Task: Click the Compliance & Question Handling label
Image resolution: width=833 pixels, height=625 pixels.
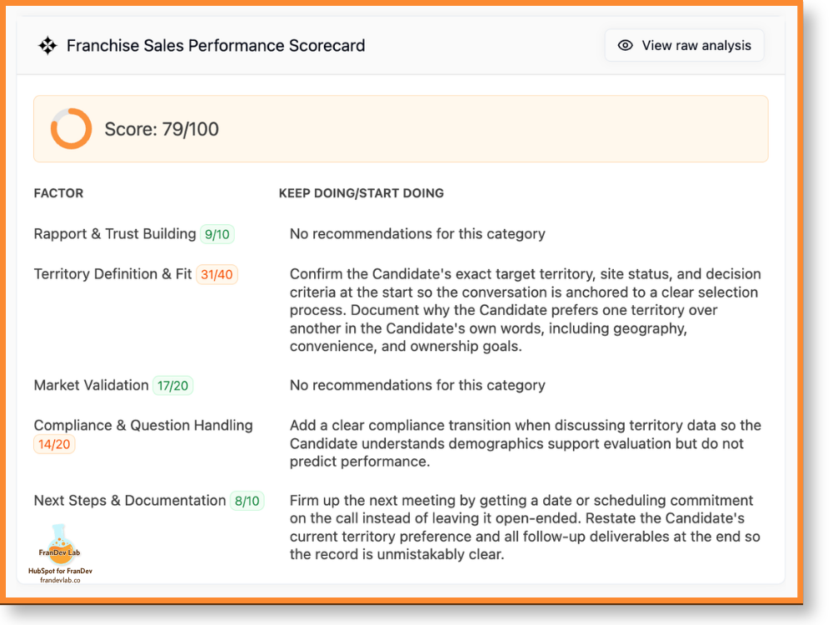Action: click(143, 426)
